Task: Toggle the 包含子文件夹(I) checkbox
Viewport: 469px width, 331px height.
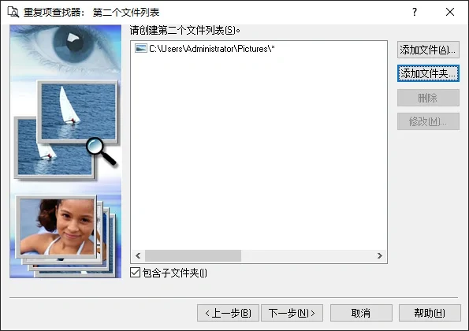Action: (x=136, y=273)
